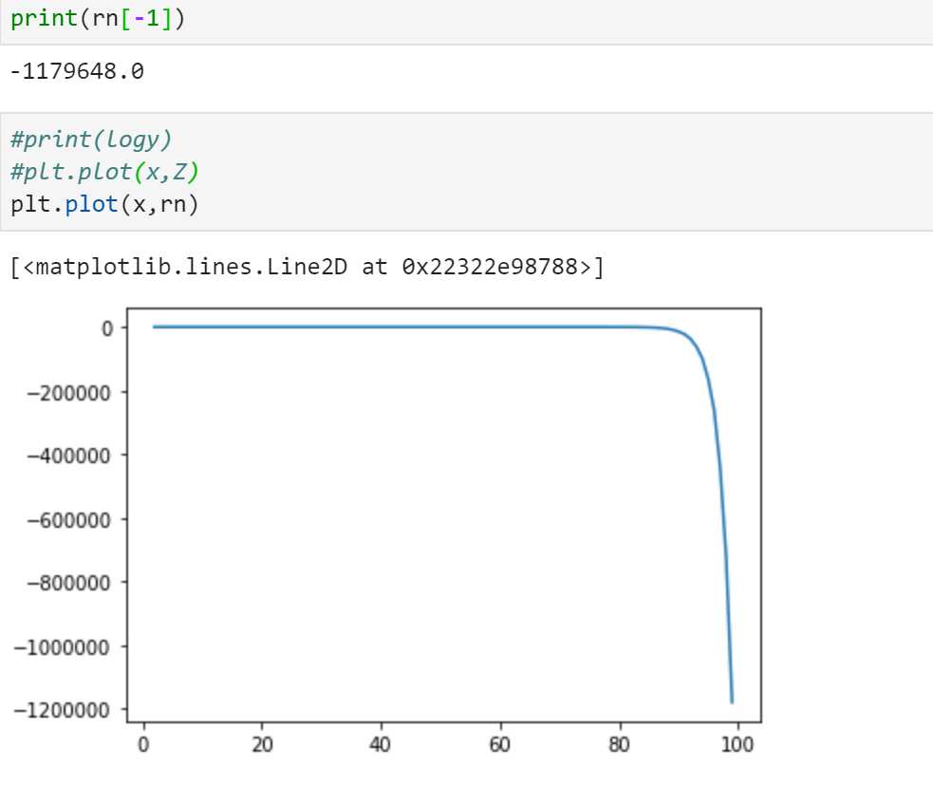The image size is (933, 785).
Task: Click x-axis label 20
Action: pos(262,744)
